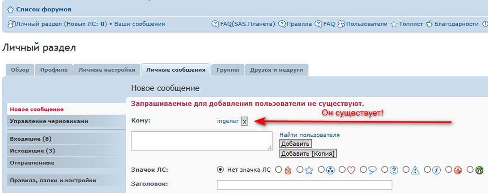The width and height of the screenshot is (488, 193).
Task: Click the Найти пользователя link
Action: pyautogui.click(x=309, y=135)
